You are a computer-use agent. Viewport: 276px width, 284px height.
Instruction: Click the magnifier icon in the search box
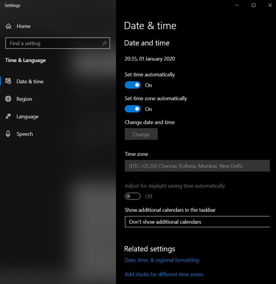[104, 43]
